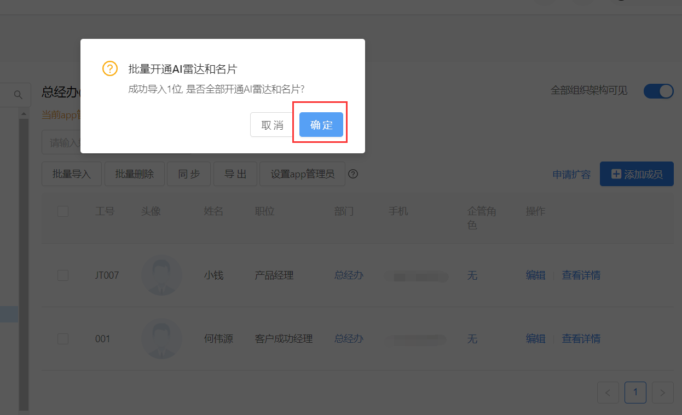Viewport: 682px width, 415px height.
Task: Toggle the 全部组织架构可见 switch
Action: coord(658,91)
